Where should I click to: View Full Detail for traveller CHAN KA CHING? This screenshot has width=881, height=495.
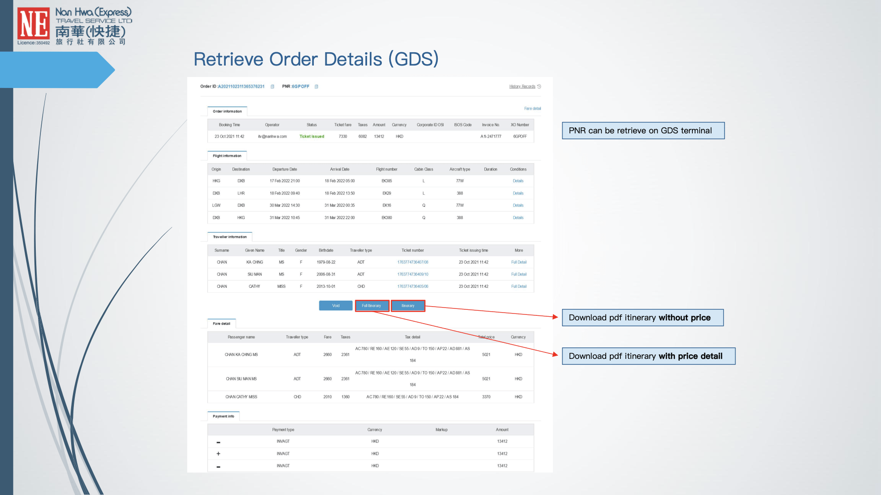(x=519, y=262)
